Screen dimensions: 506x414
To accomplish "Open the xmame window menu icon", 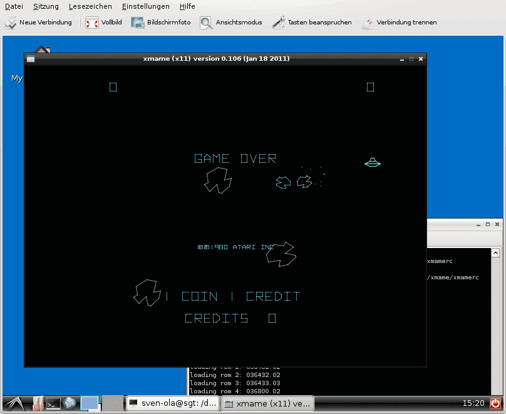I will pyautogui.click(x=31, y=59).
